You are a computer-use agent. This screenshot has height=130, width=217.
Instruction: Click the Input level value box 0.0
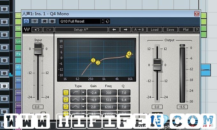click(38, 107)
